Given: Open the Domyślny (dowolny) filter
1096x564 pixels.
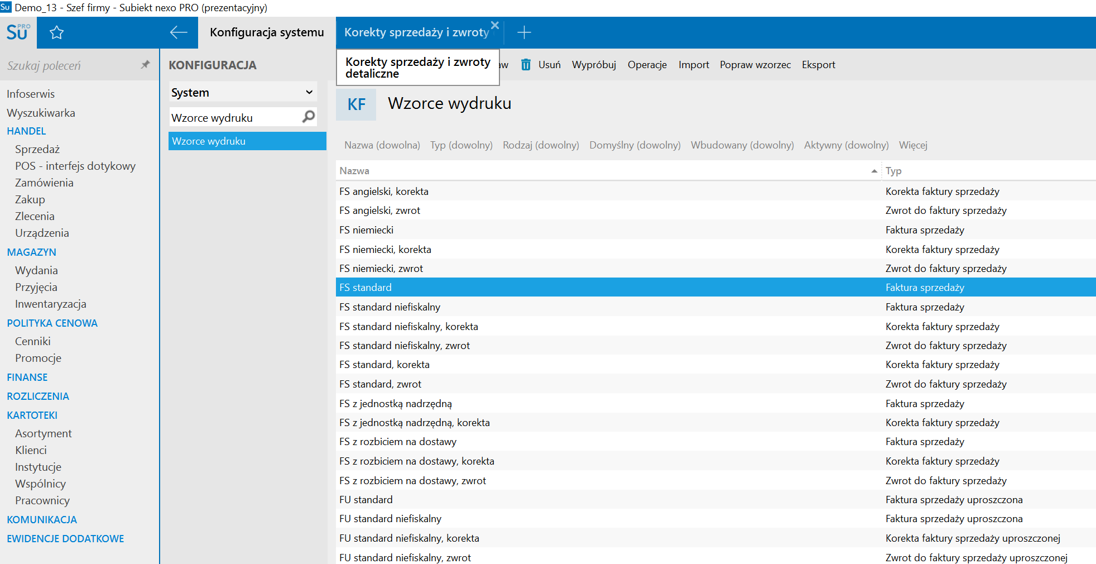Looking at the screenshot, I should tap(635, 145).
